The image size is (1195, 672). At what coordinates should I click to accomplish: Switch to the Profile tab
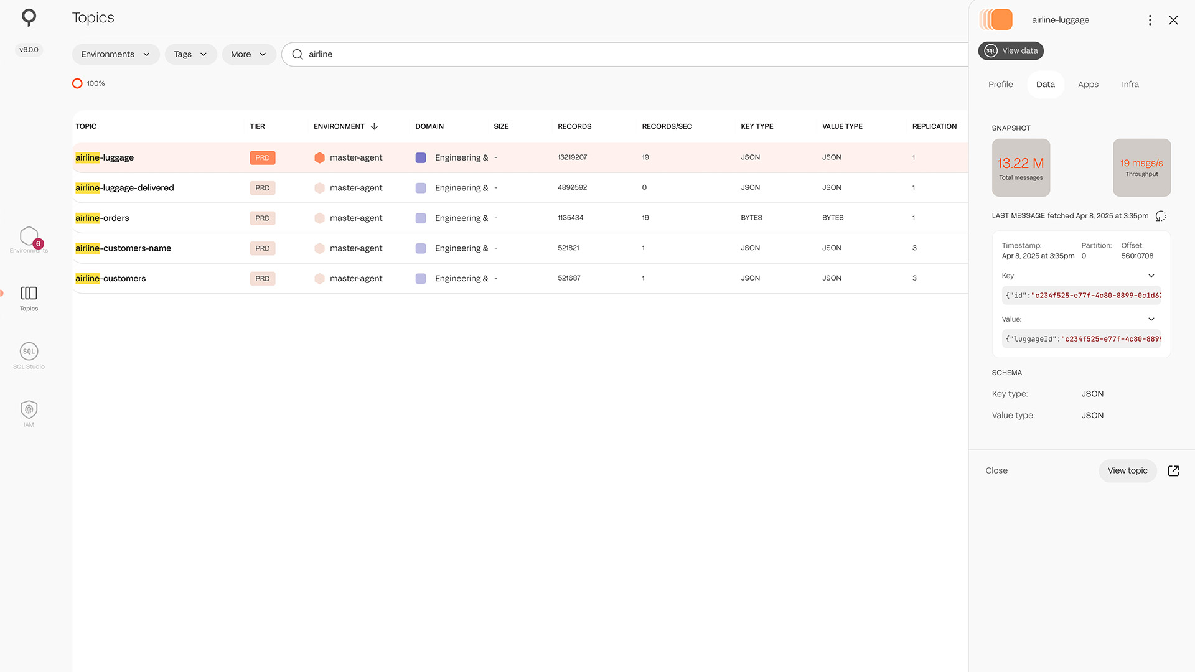[1000, 85]
